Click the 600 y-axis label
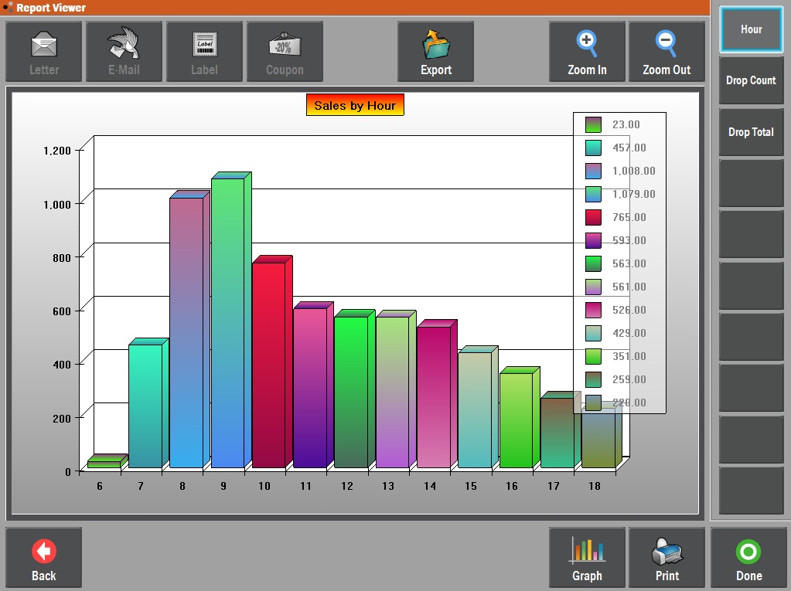The height and width of the screenshot is (591, 791). tap(62, 311)
